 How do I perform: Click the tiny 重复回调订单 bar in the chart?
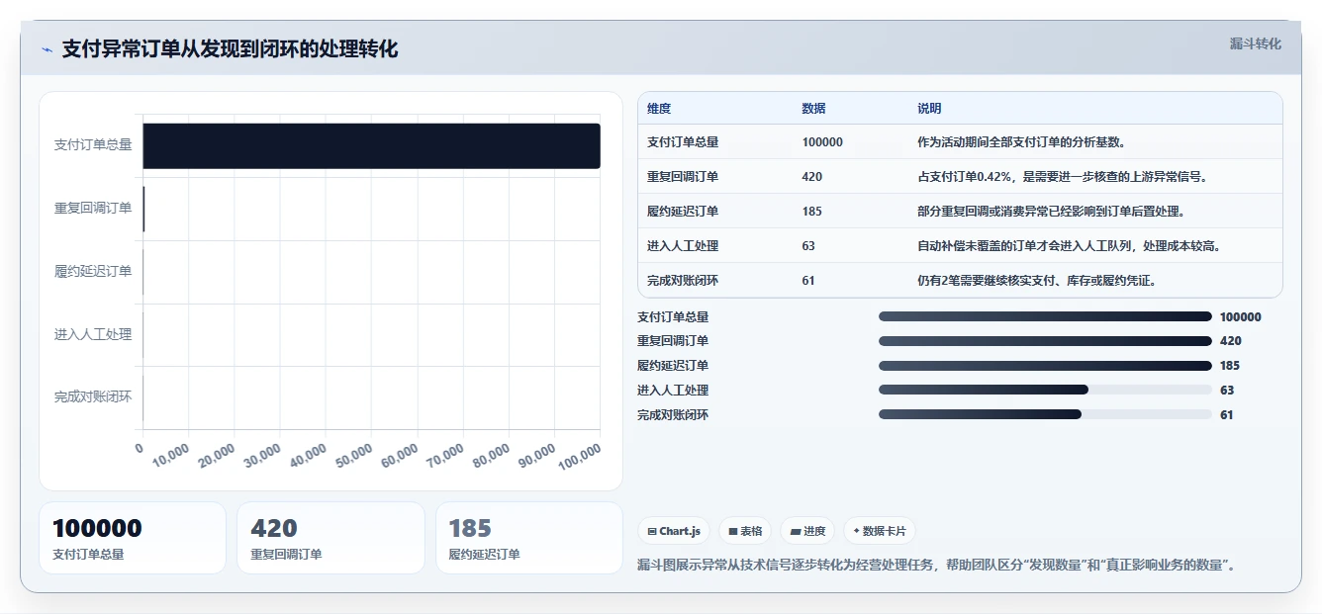[143, 209]
